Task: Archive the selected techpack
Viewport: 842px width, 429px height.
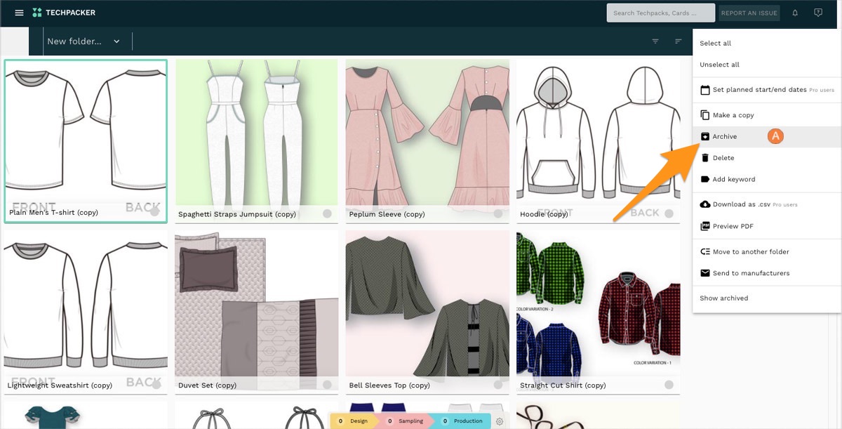Action: 767,136
